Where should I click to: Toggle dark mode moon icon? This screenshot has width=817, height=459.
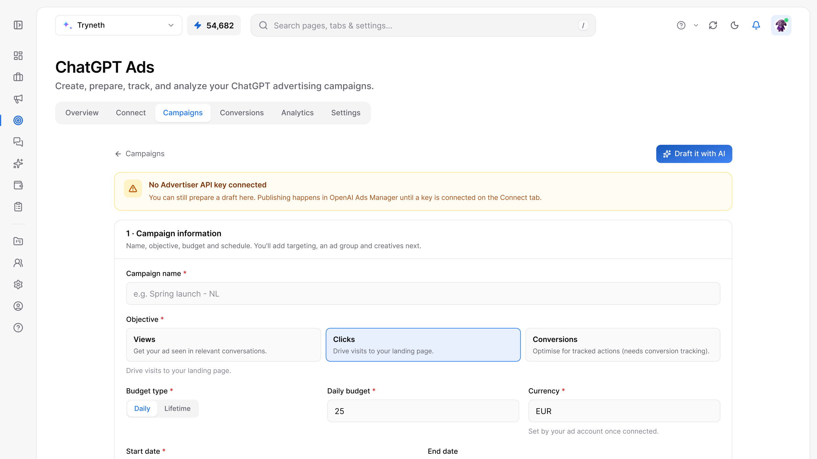coord(735,25)
